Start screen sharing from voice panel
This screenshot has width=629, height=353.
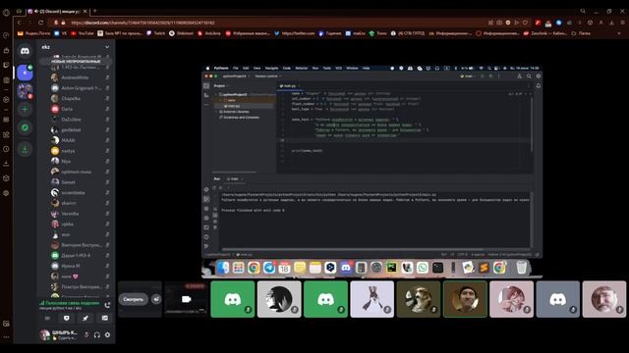pyautogui.click(x=67, y=318)
